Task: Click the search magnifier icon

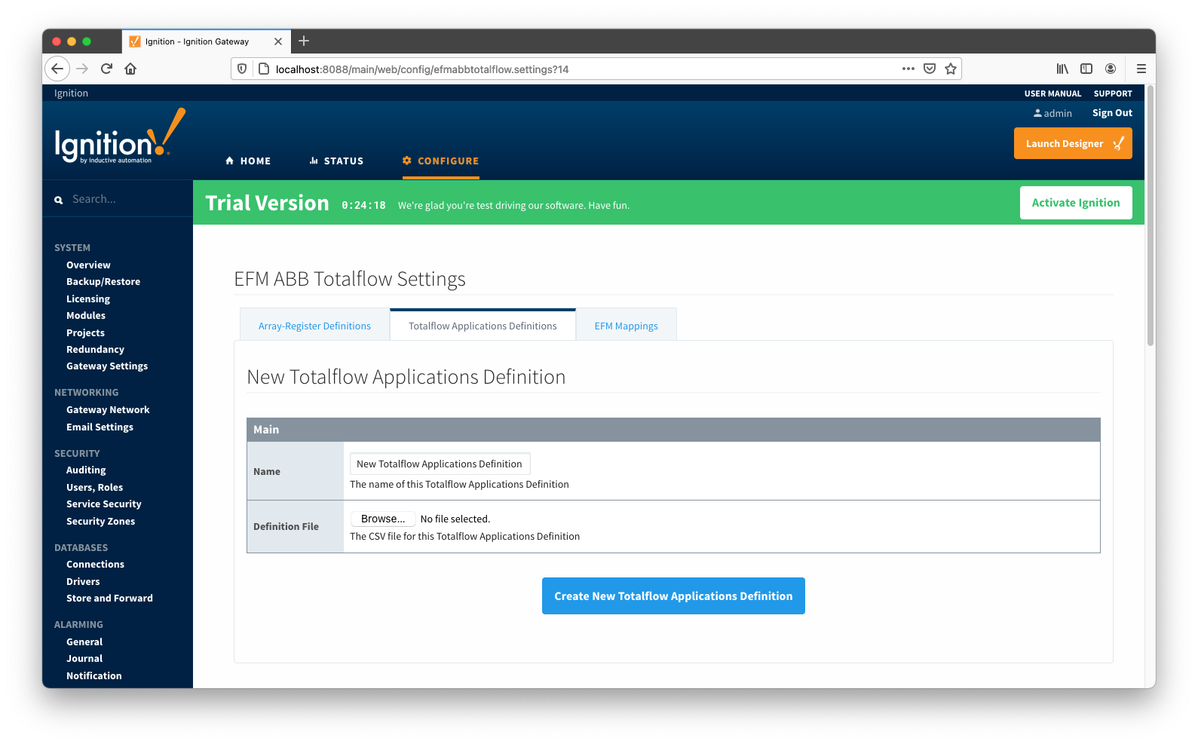Action: pos(59,200)
